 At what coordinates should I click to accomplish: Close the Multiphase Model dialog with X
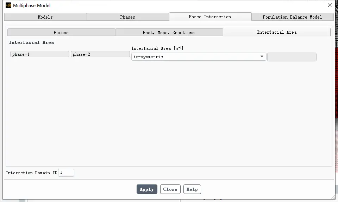tap(330, 5)
